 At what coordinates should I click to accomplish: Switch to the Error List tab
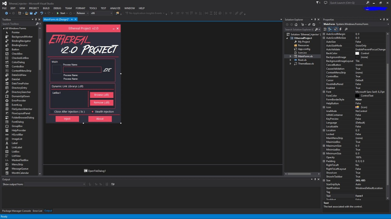coord(38,211)
